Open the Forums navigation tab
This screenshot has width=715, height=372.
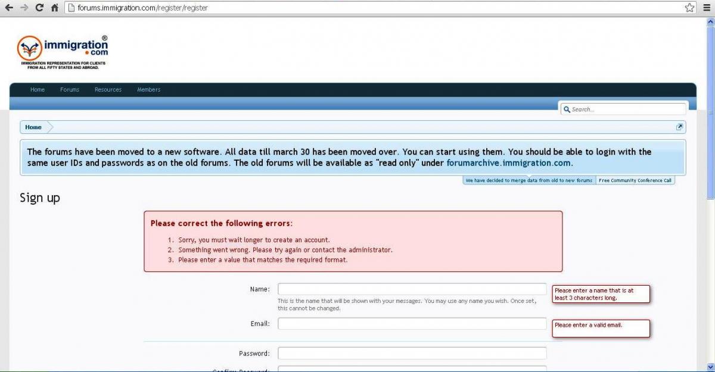pos(70,90)
